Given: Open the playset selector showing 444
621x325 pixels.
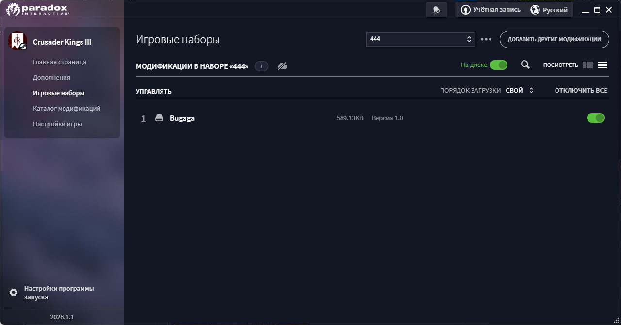Looking at the screenshot, I should 421,39.
